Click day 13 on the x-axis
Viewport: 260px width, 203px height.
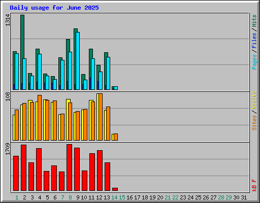pos(107,197)
